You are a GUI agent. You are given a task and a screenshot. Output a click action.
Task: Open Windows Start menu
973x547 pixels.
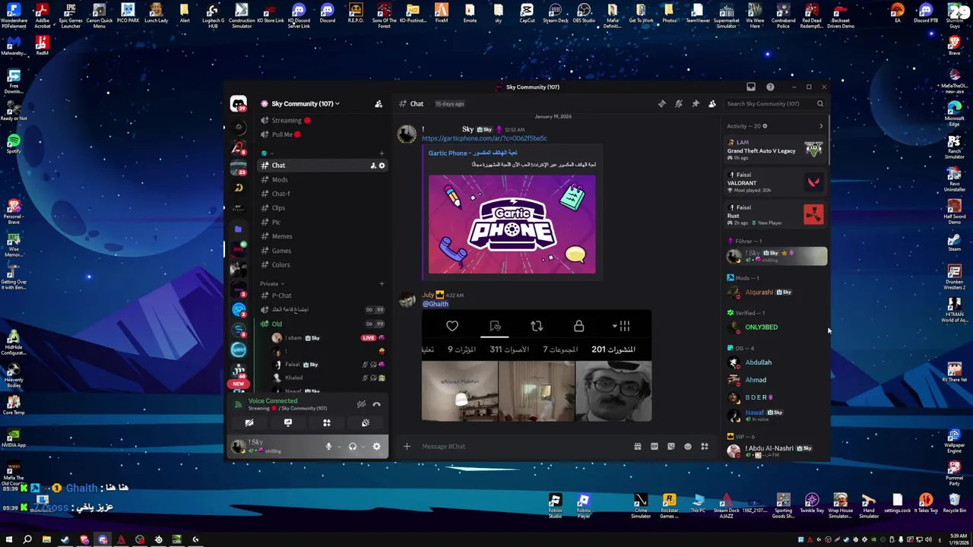click(x=8, y=540)
